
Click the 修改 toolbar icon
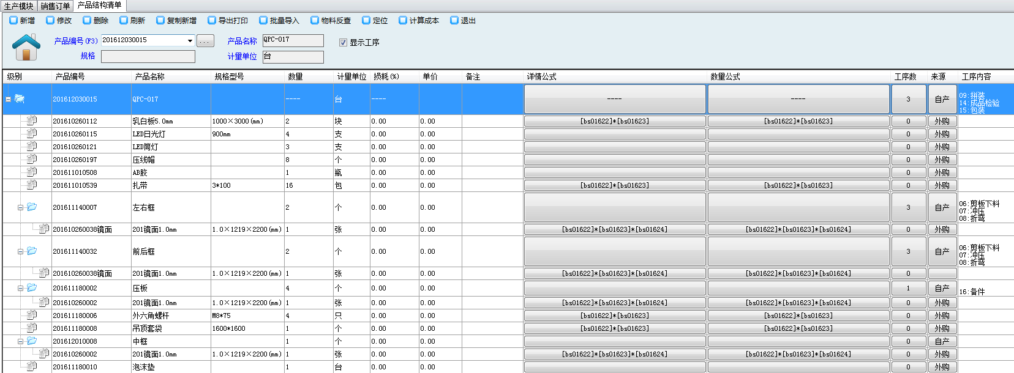click(x=50, y=20)
